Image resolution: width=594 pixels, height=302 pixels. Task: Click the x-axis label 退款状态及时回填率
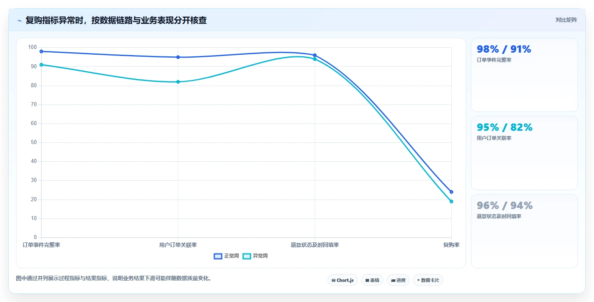[x=315, y=245]
